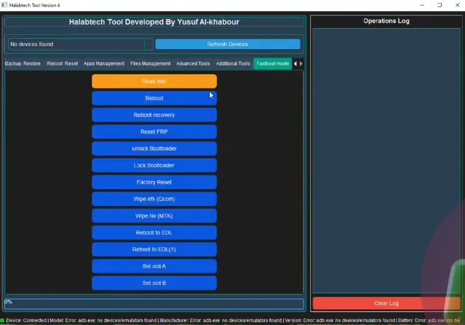Click the Factory Reset button
This screenshot has height=325, width=465.
[154, 182]
